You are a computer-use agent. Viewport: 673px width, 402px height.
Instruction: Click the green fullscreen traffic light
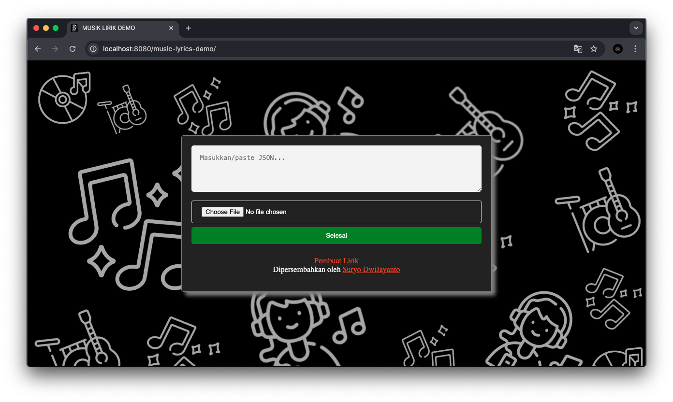pyautogui.click(x=56, y=28)
